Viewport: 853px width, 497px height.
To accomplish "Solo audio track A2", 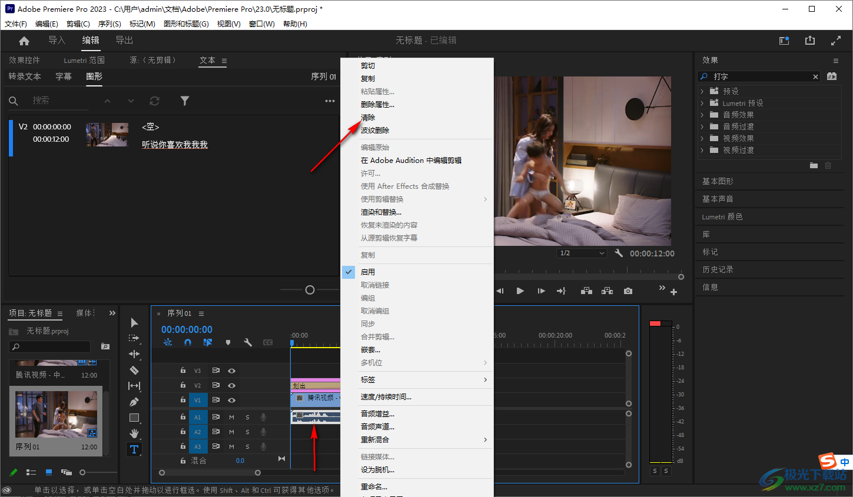I will click(x=247, y=432).
